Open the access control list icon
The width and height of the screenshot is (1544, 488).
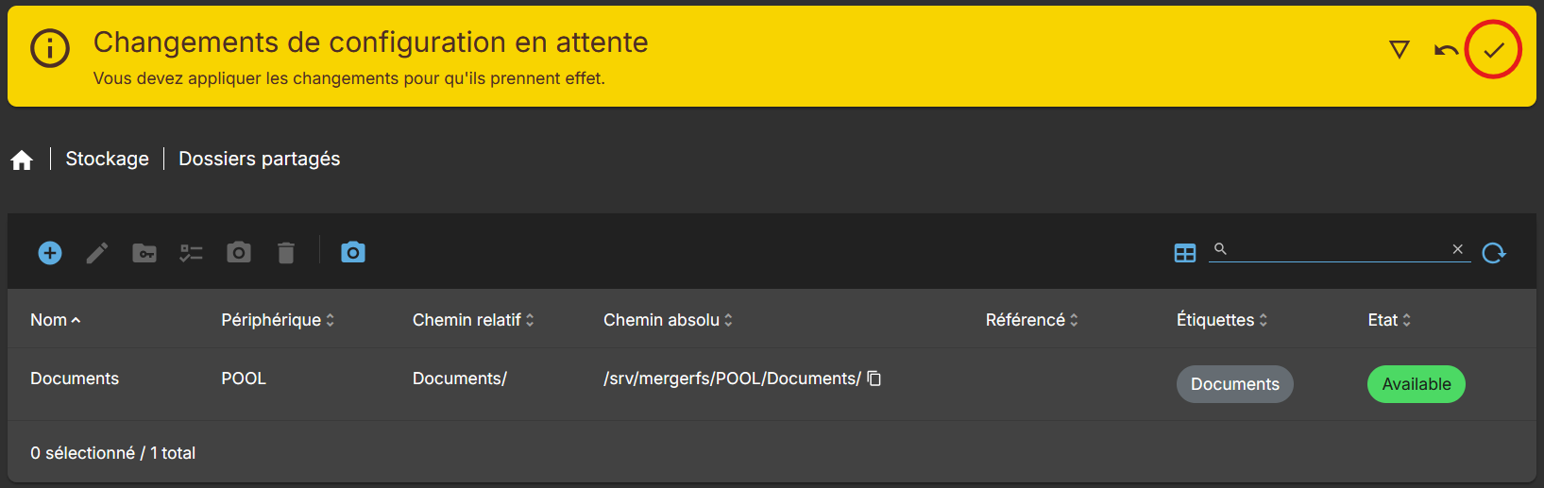(192, 252)
